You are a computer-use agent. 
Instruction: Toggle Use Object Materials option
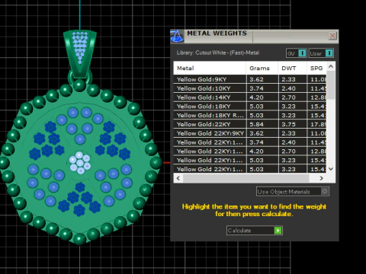point(293,192)
